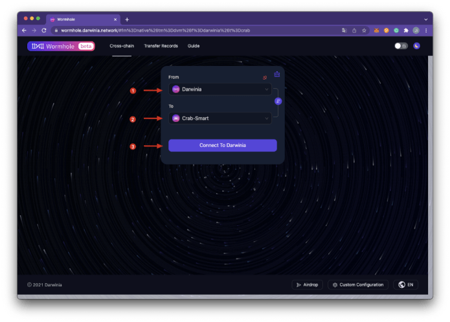
Task: Open the To network dropdown showing Crab-Smart
Action: [x=220, y=119]
